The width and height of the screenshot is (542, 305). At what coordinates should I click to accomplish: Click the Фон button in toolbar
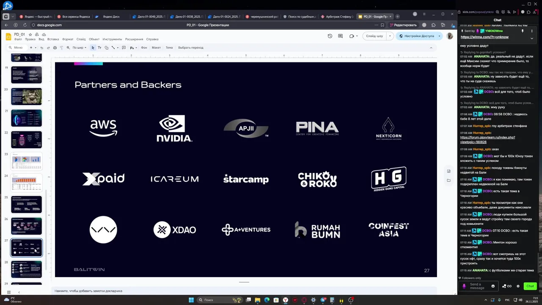[144, 47]
